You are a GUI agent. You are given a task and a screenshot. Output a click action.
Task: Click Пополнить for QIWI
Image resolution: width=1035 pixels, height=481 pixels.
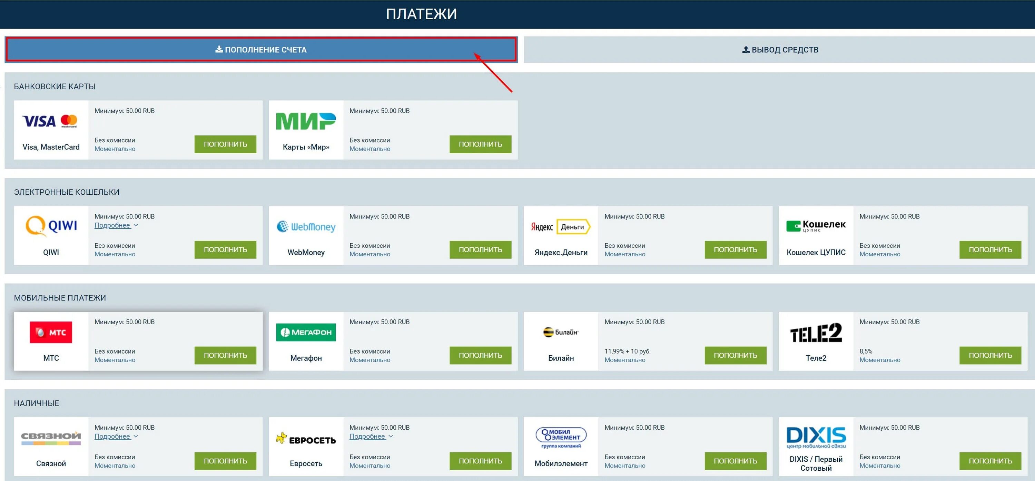(225, 249)
